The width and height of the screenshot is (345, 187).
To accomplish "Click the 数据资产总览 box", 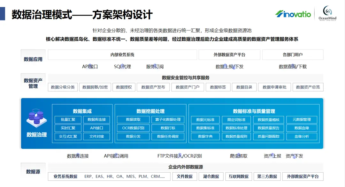I will pos(308,87).
